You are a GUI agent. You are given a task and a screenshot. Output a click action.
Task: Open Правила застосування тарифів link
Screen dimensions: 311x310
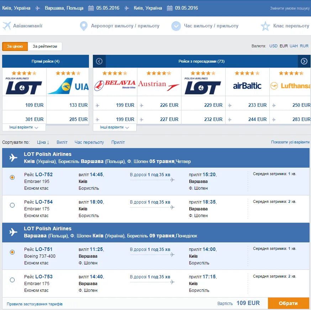[35, 304]
